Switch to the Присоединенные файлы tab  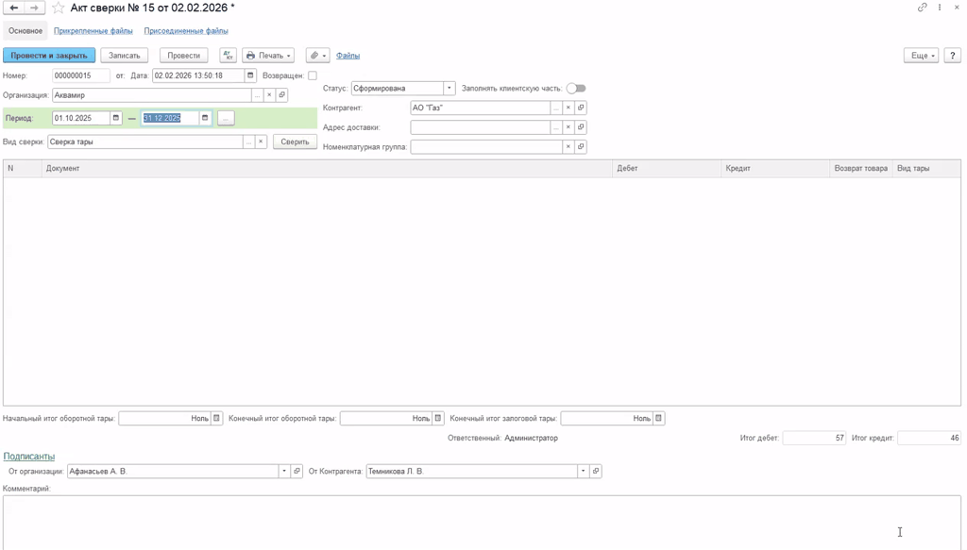tap(186, 31)
